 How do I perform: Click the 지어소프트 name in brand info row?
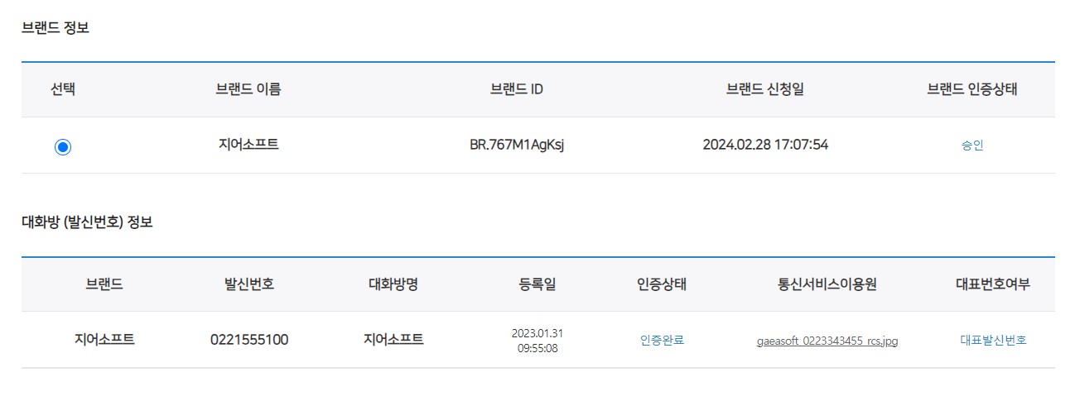tap(248, 145)
